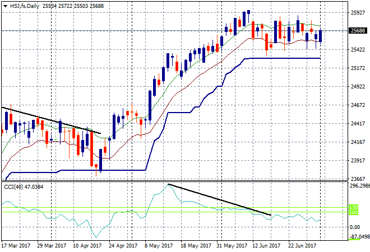Click the 10 Apr 2017 date label
370x252 pixels.
[87, 246]
